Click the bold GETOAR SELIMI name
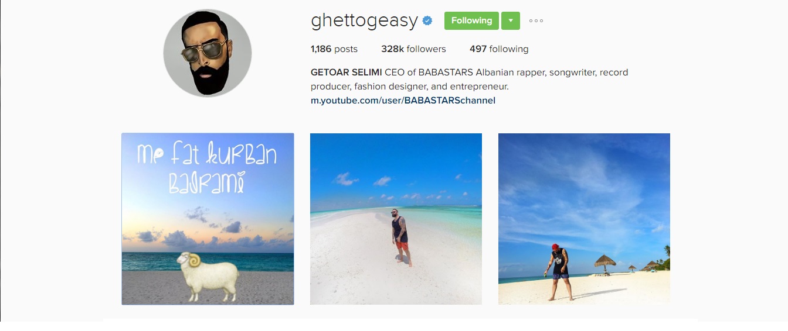 (347, 73)
